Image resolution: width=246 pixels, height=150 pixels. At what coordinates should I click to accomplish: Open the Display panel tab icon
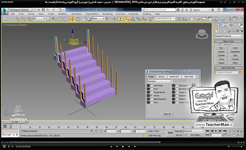[236, 25]
